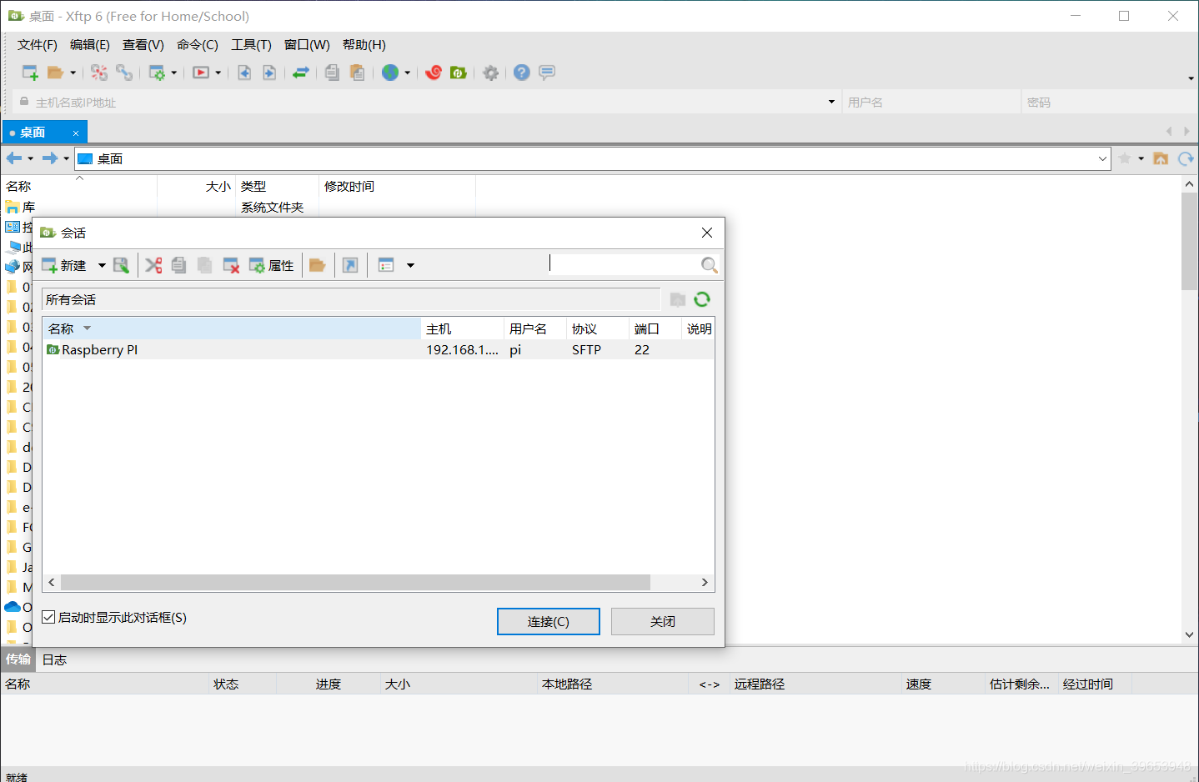Click the Properties (属性) button in session dialog

pyautogui.click(x=271, y=265)
